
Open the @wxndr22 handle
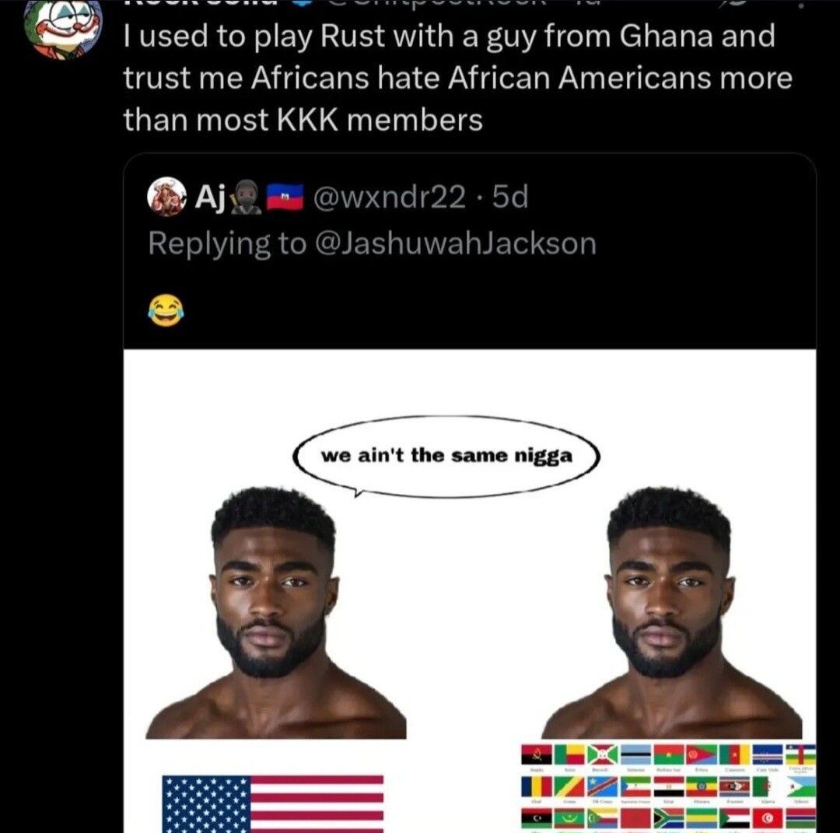click(389, 199)
